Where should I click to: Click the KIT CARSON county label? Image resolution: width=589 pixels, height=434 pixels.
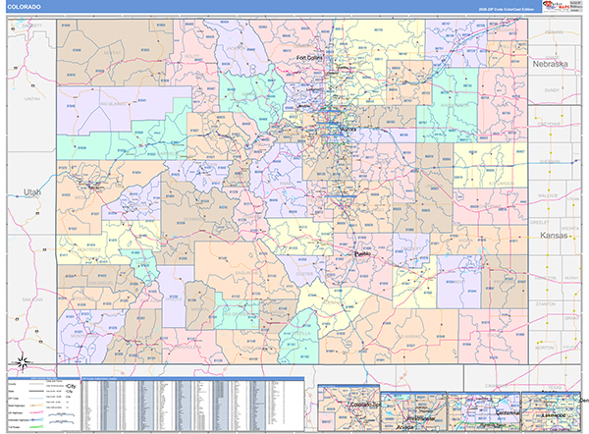[x=501, y=184]
